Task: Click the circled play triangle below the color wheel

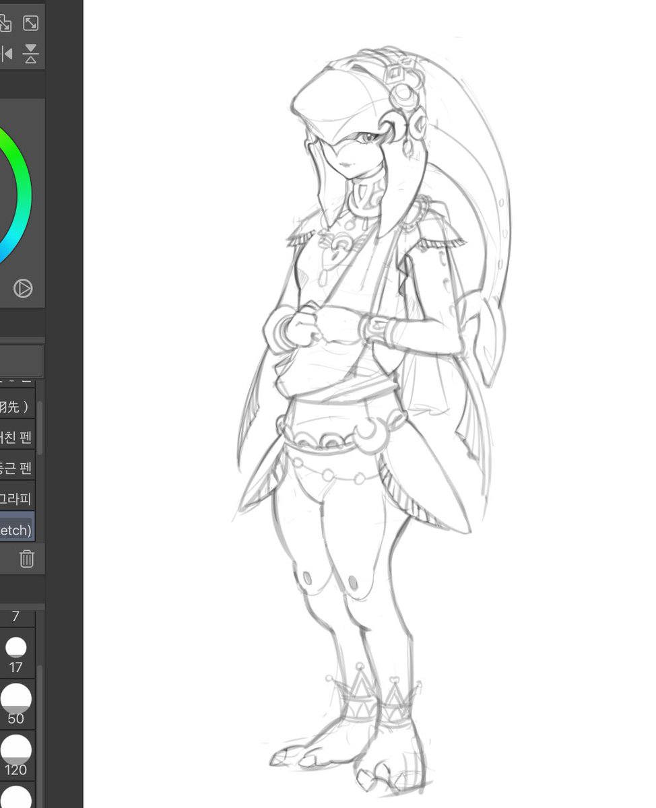Action: click(x=23, y=289)
